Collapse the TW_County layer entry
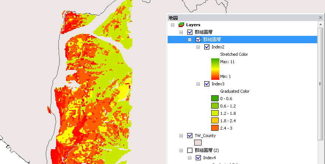The height and width of the screenshot is (164, 325). tap(181, 136)
